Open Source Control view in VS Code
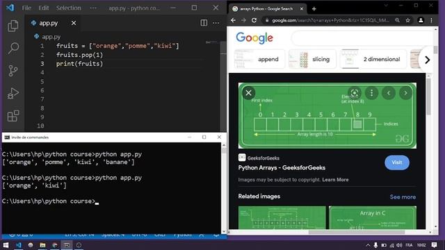 tap(13, 71)
